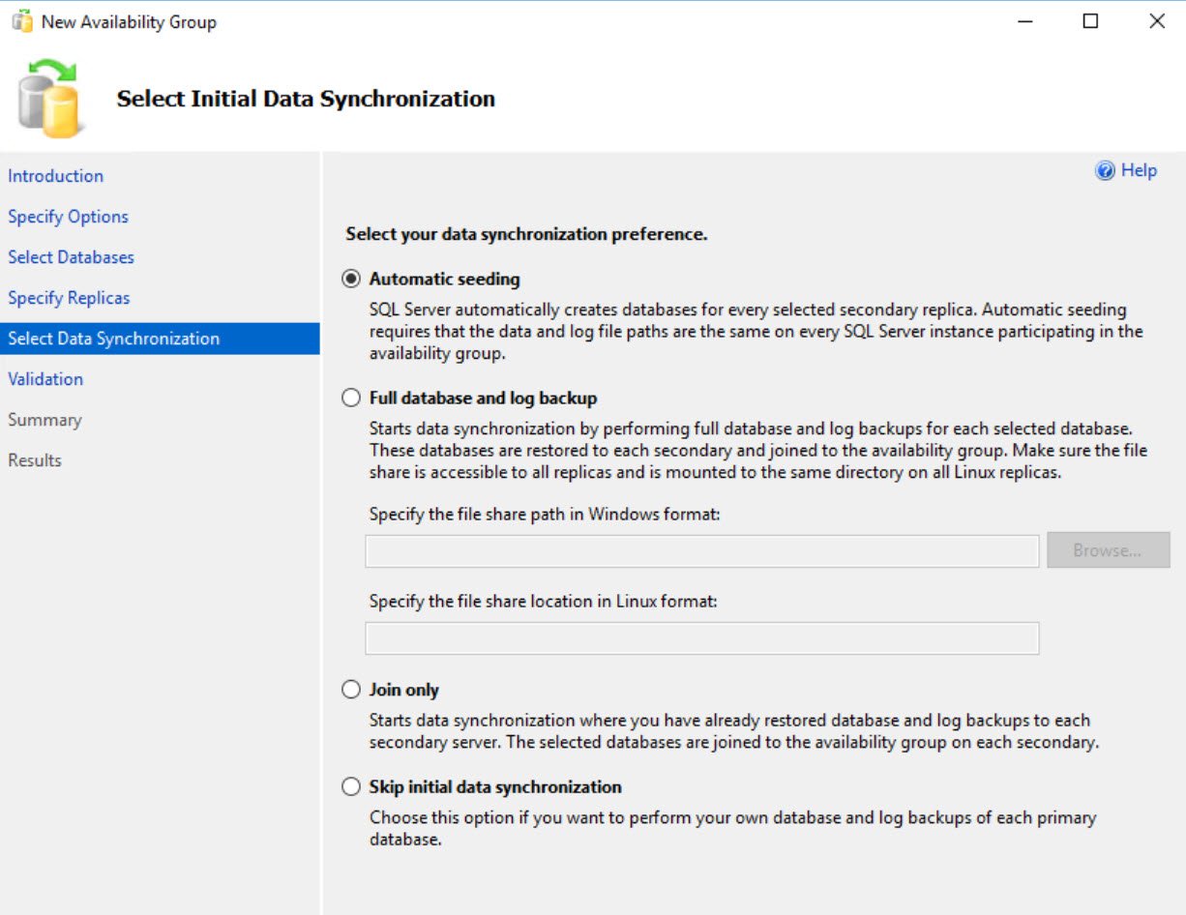Screen dimensions: 1186x915
Task: Click 'Select your data synchronization preference.' heading
Action: point(527,234)
